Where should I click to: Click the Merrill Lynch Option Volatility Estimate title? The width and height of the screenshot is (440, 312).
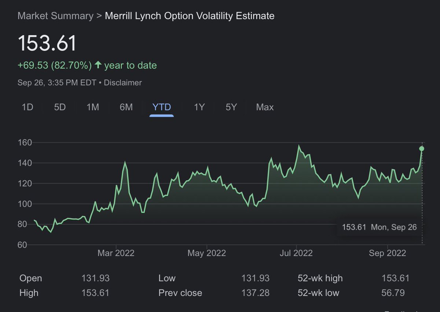(190, 16)
